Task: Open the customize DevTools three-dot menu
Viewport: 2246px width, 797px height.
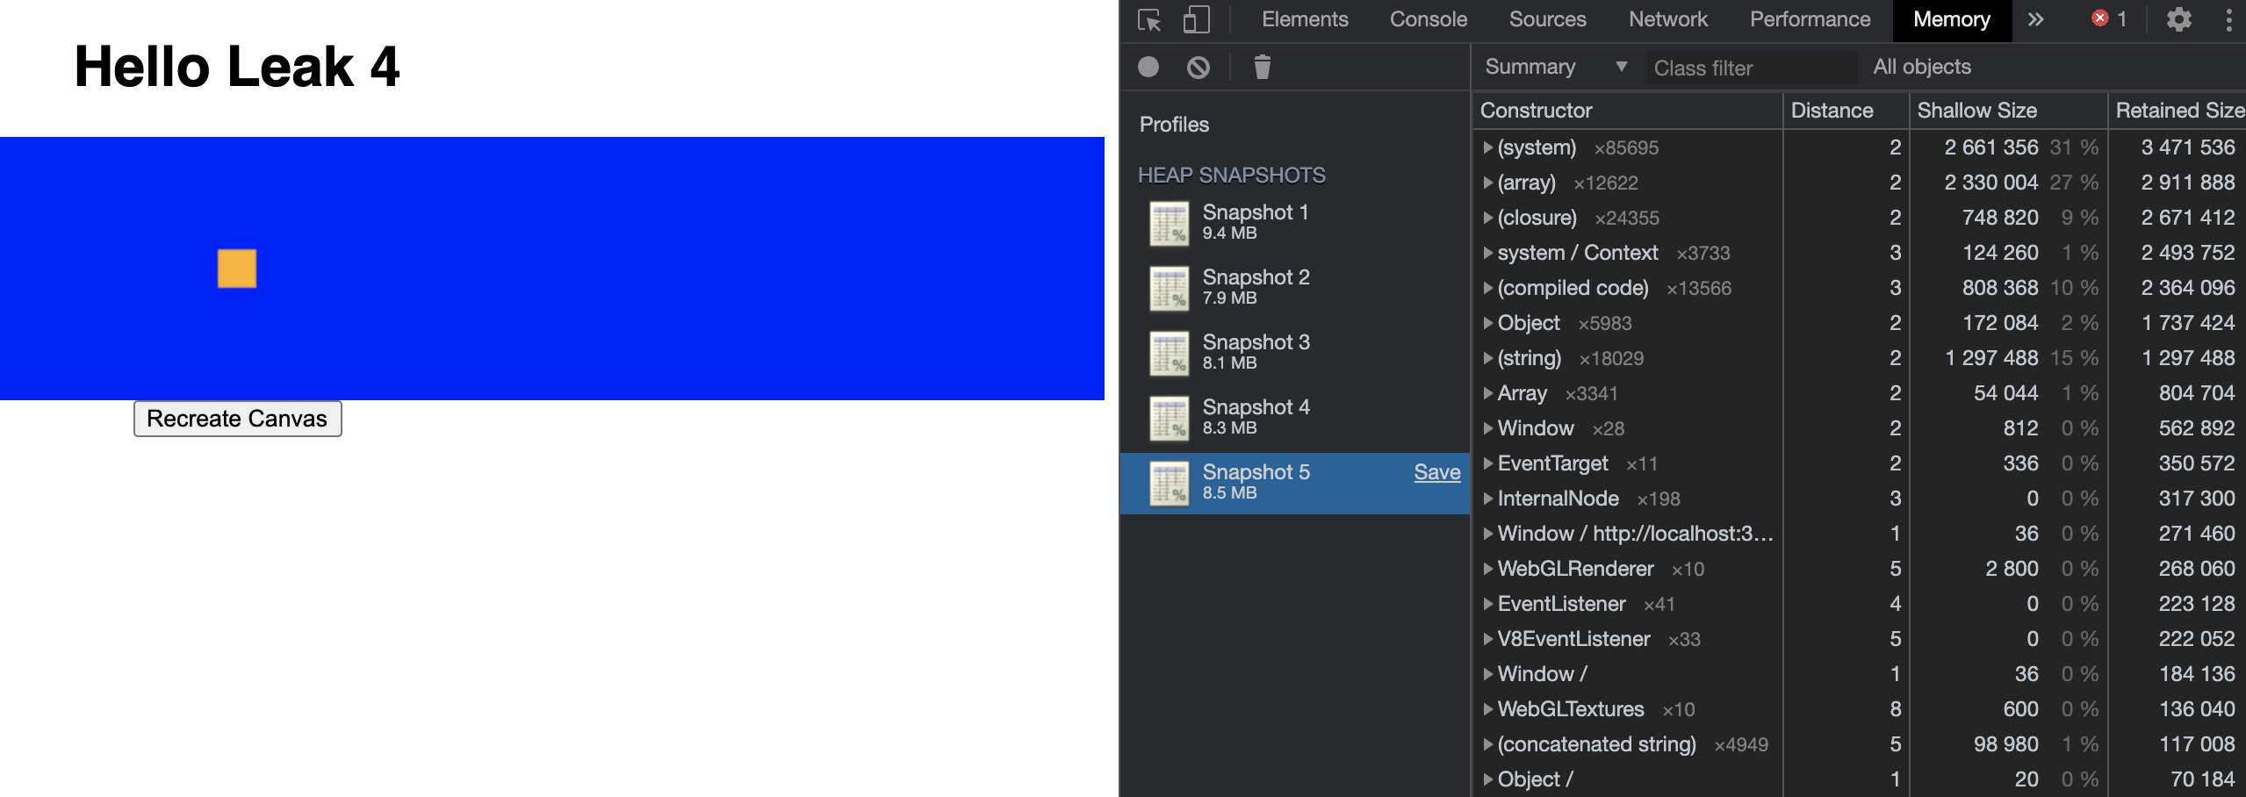Action: pos(2228,19)
